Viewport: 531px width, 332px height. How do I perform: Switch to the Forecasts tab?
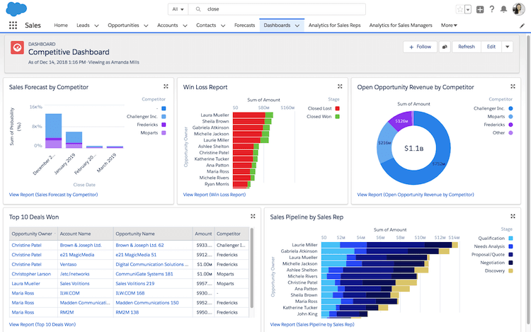[244, 25]
